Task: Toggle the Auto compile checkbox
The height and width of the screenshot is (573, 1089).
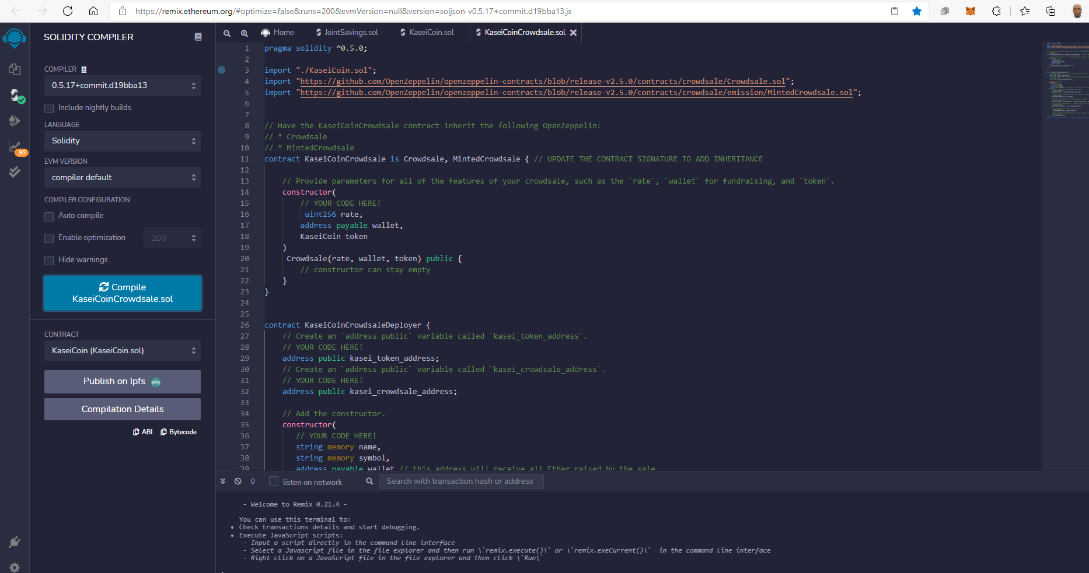Action: tap(49, 216)
